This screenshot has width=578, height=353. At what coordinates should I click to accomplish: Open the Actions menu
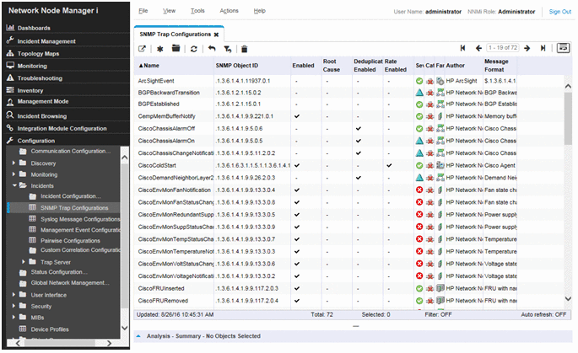tap(228, 11)
